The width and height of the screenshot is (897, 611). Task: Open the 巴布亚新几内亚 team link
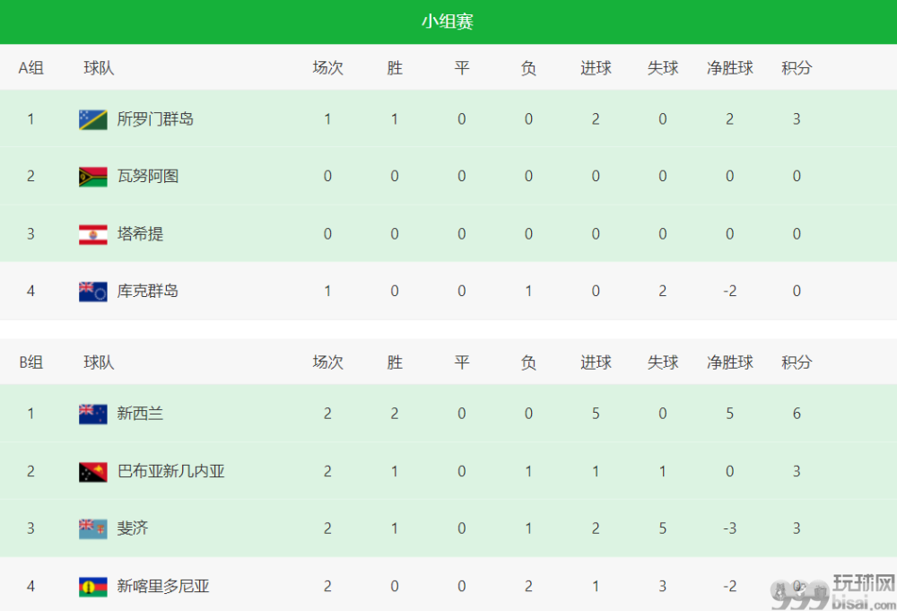pos(170,471)
